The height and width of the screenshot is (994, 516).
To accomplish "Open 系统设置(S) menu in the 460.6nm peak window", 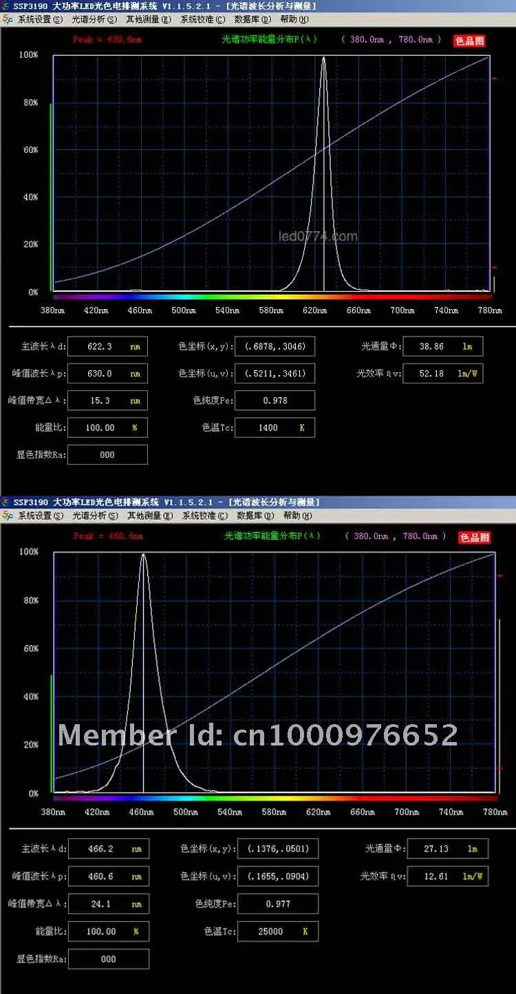I will pos(40,516).
